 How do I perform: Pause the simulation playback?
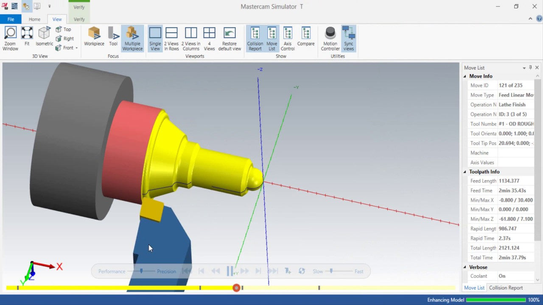230,271
